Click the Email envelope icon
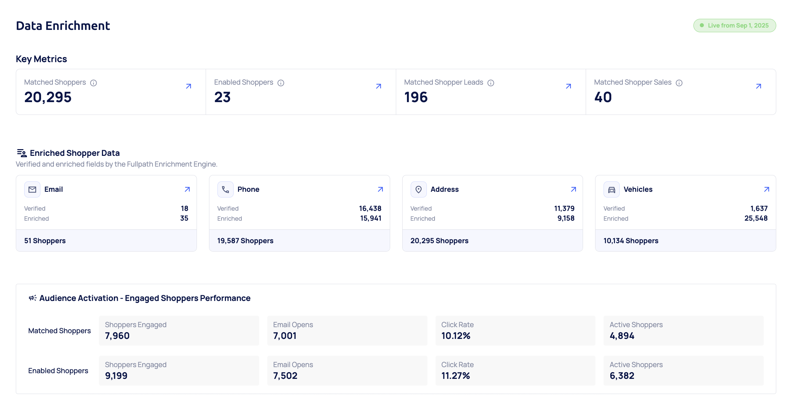 click(x=32, y=189)
